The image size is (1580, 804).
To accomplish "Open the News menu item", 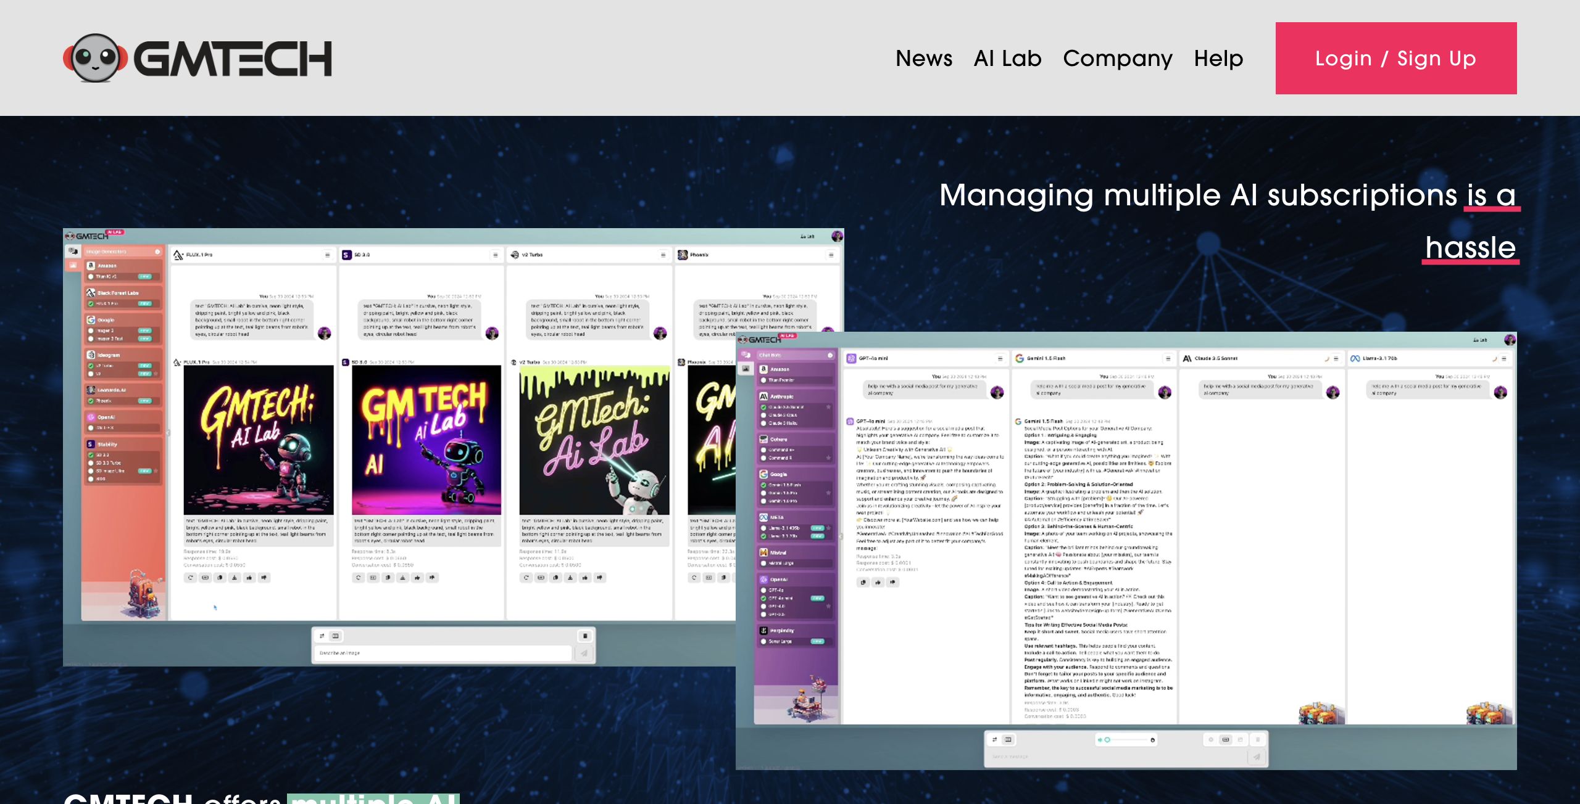I will click(x=923, y=59).
